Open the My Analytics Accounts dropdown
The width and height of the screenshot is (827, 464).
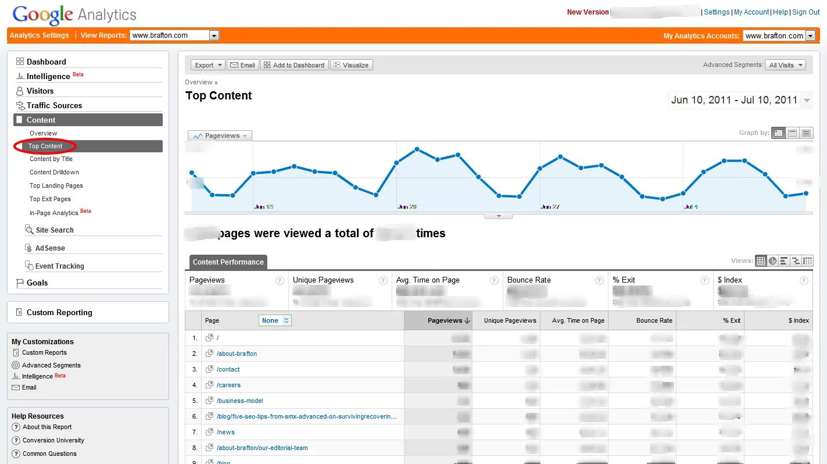click(x=779, y=35)
